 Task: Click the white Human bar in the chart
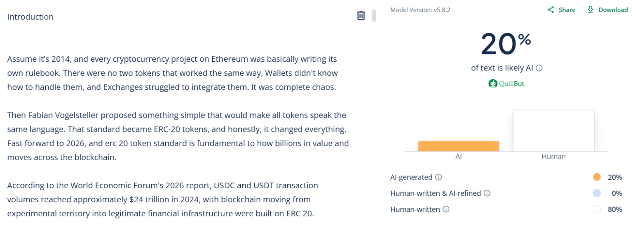tap(553, 131)
